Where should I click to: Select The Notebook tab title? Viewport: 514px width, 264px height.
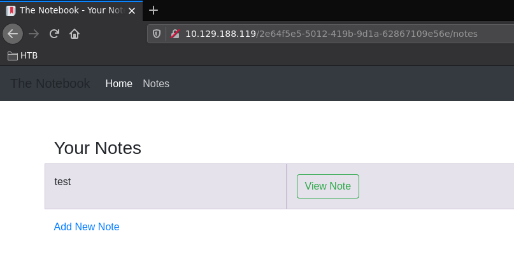[70, 10]
